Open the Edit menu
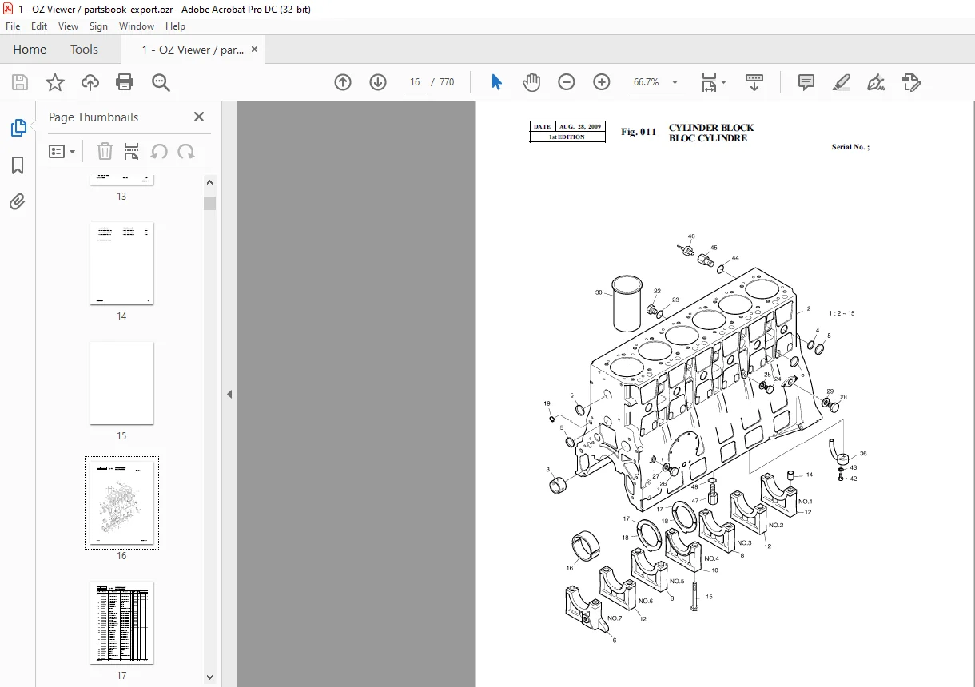This screenshot has height=687, width=975. 39,26
